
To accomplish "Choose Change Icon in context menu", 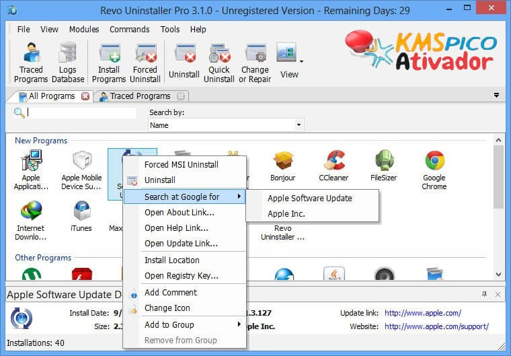I will pos(184,308).
